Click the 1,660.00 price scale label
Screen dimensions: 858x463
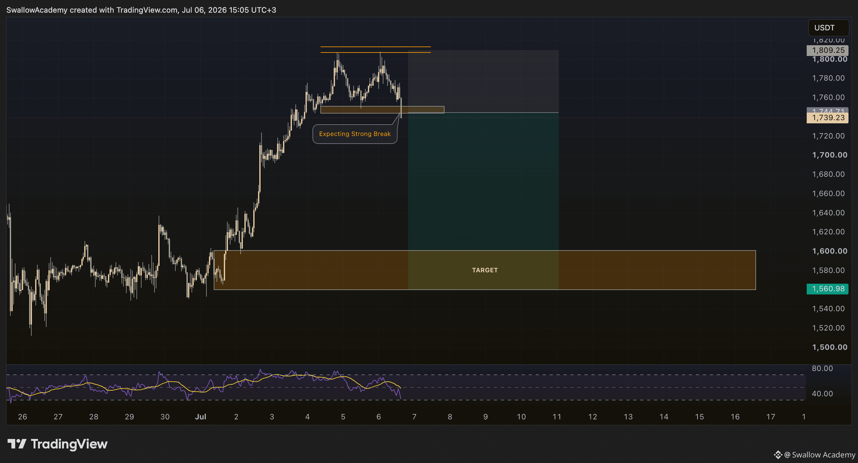pyautogui.click(x=828, y=194)
